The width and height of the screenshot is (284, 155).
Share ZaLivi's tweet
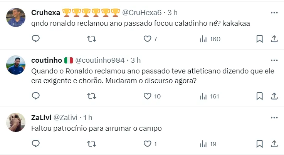click(x=274, y=144)
